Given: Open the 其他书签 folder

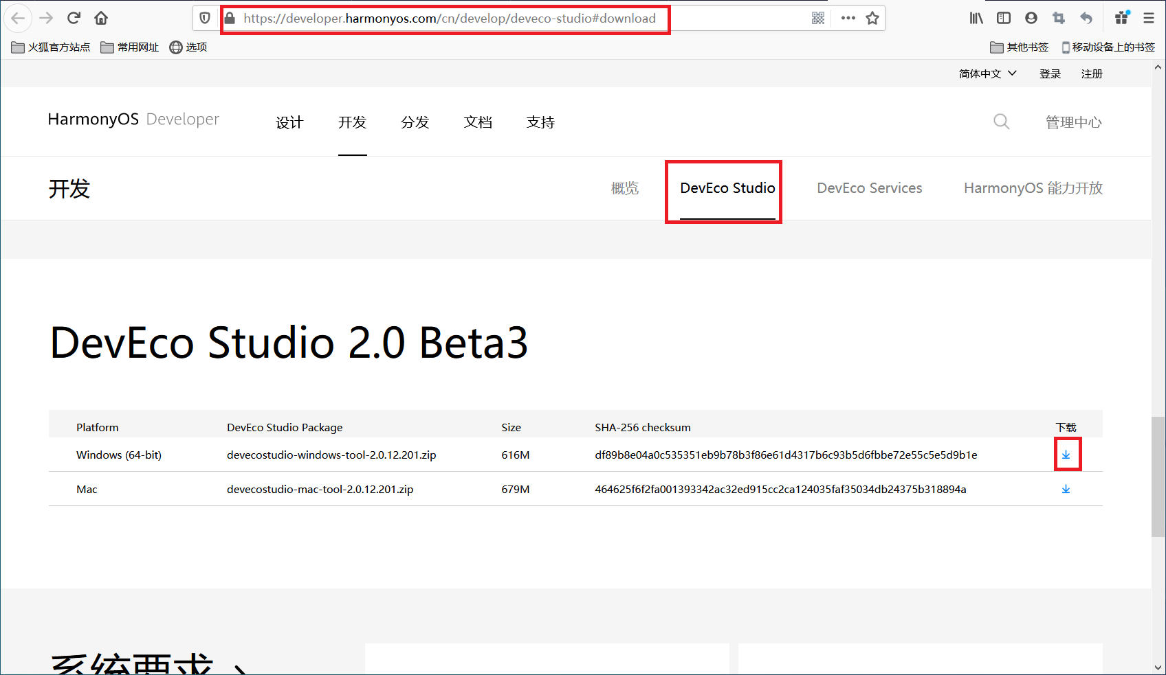Looking at the screenshot, I should click(x=1020, y=47).
